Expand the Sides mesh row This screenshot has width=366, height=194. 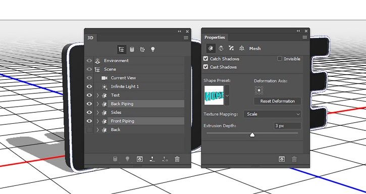(x=98, y=113)
